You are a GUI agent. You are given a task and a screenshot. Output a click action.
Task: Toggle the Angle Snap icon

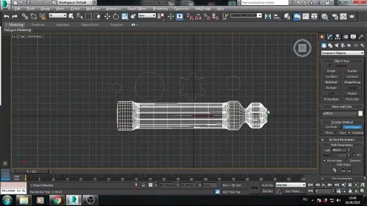tap(198, 17)
